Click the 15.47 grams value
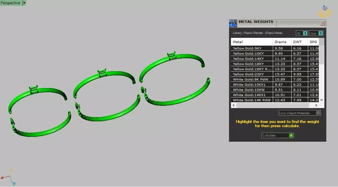This screenshot has height=187, width=338. pyautogui.click(x=280, y=74)
